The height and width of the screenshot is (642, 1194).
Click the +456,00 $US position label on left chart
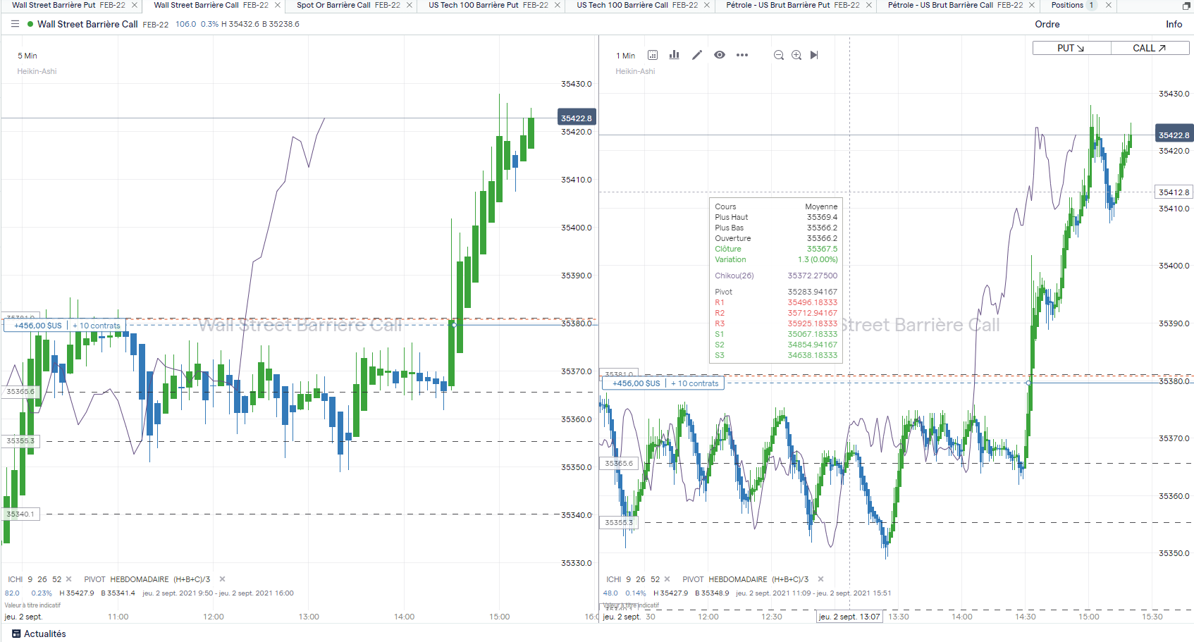point(38,326)
